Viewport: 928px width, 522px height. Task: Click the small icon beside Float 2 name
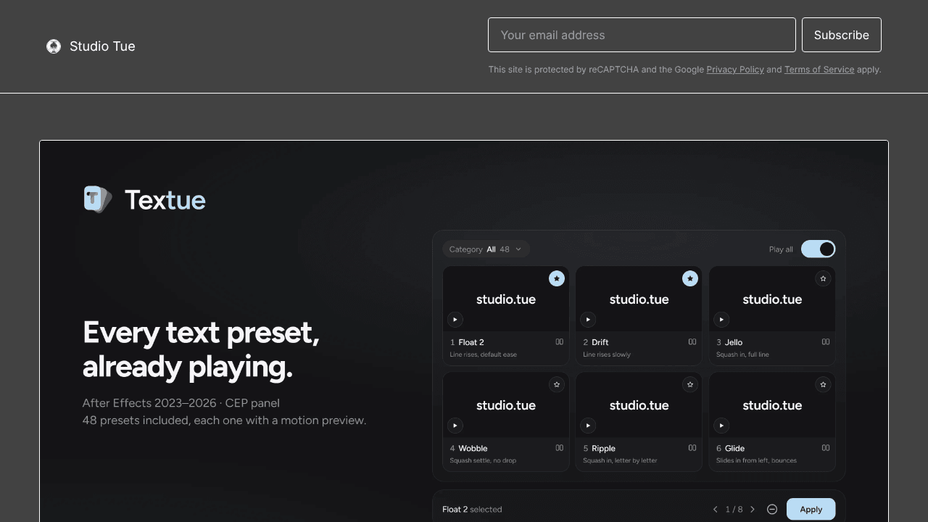click(x=560, y=342)
